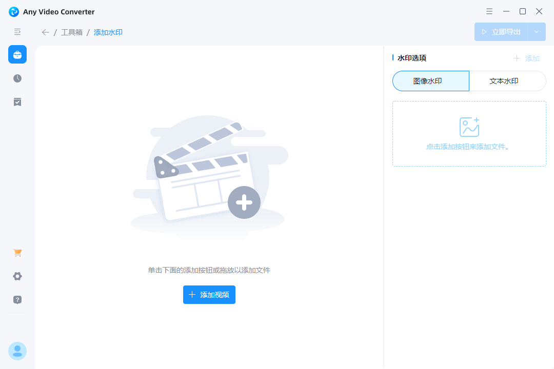Image resolution: width=554 pixels, height=369 pixels.
Task: Click the 添加视频 button
Action: (209, 294)
